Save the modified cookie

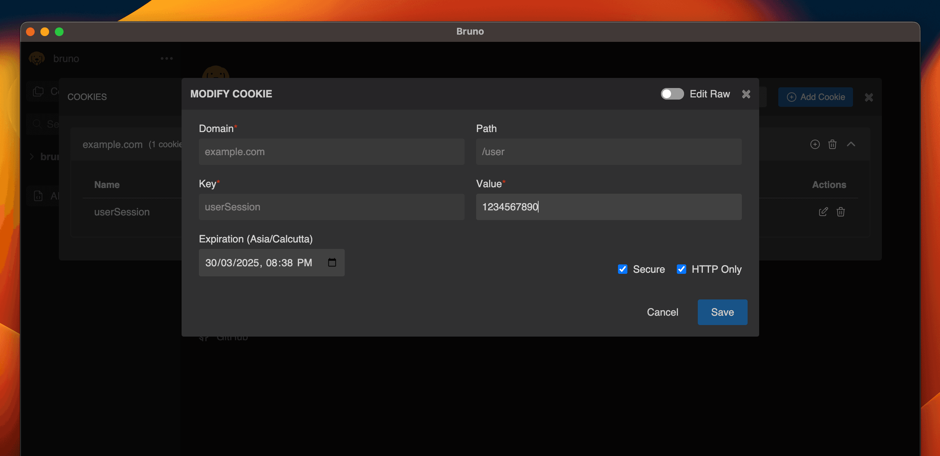coord(722,312)
